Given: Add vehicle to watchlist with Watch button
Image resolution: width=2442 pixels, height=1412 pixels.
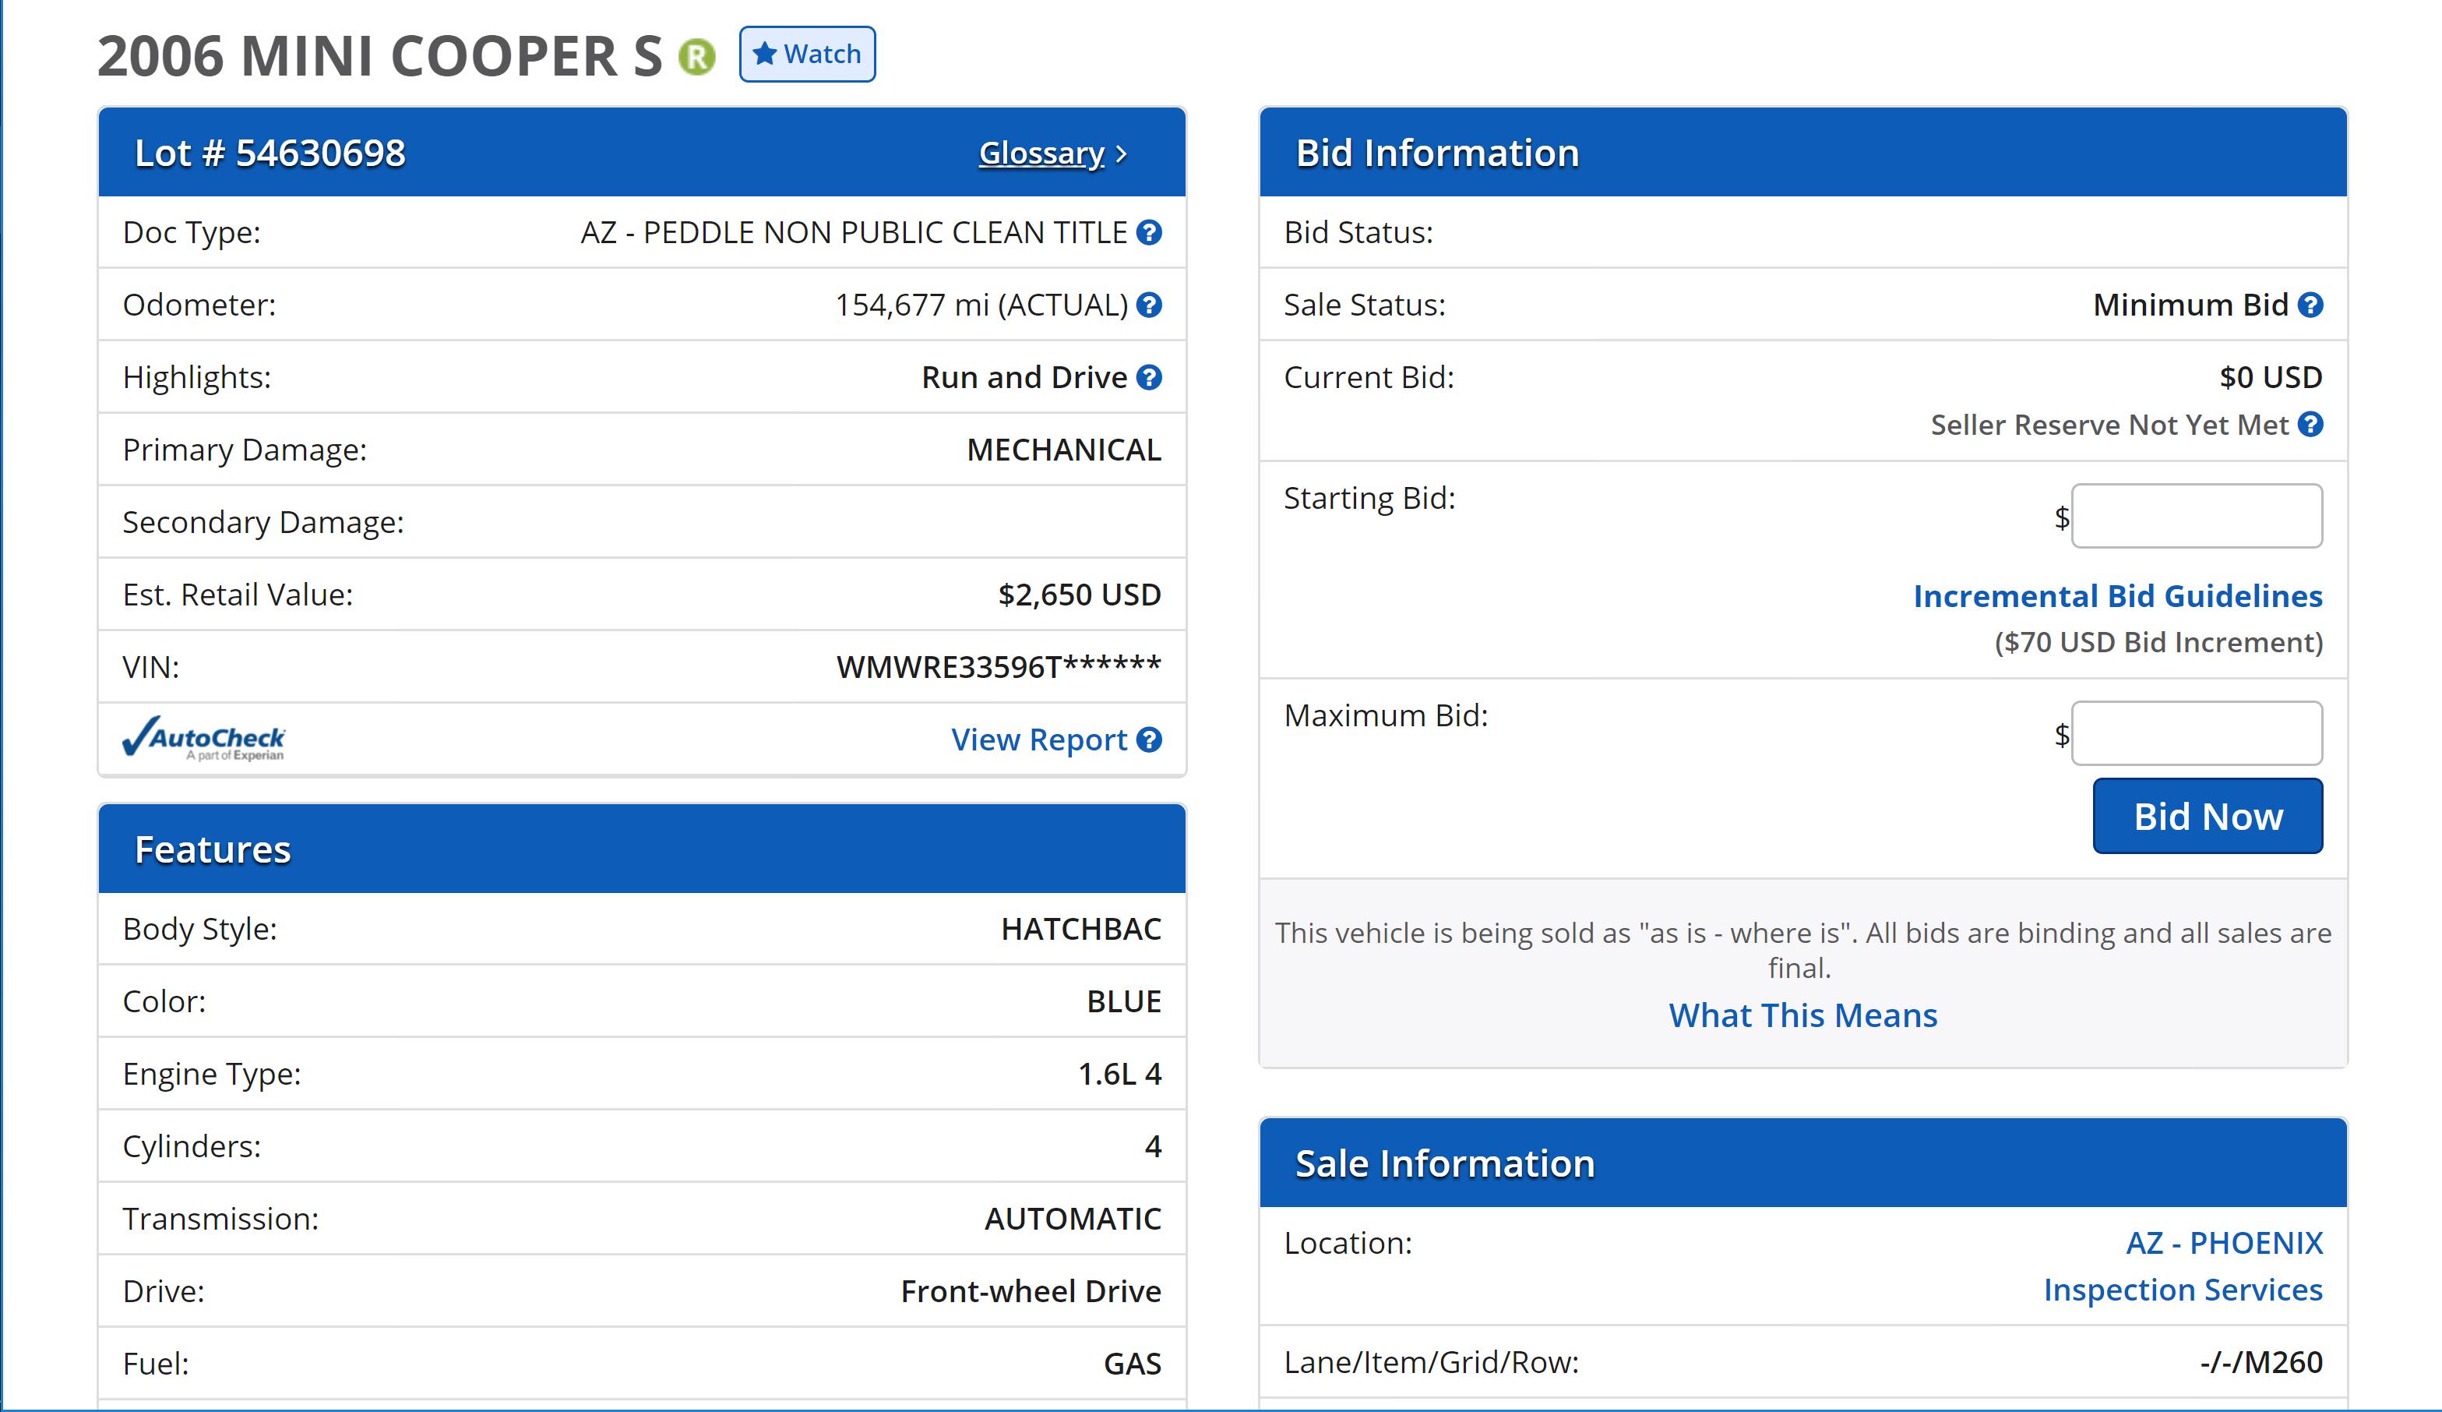Looking at the screenshot, I should (x=806, y=55).
